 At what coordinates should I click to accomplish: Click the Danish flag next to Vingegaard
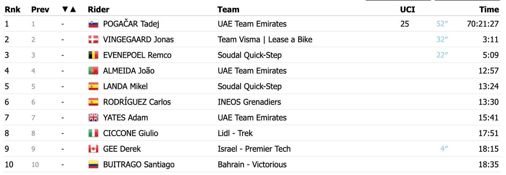(x=93, y=40)
